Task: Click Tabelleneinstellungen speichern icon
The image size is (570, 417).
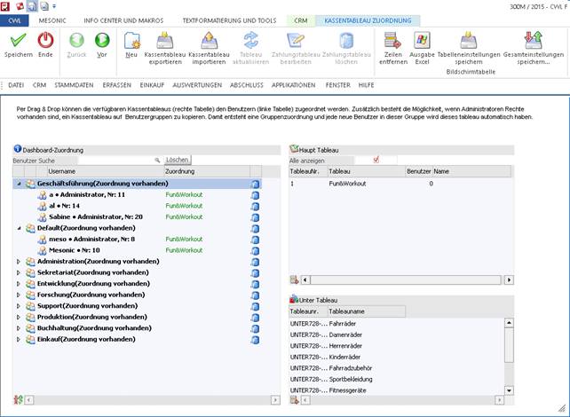Action: [467, 41]
